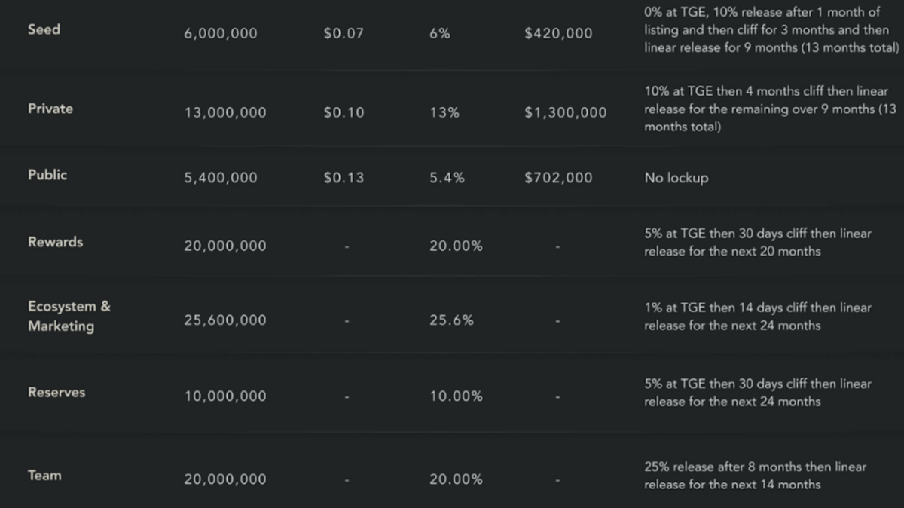Select the 25.6% Ecosystem percentage
904x508 pixels.
[451, 320]
